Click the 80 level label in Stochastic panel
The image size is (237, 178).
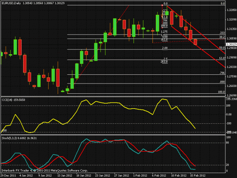click(x=227, y=143)
